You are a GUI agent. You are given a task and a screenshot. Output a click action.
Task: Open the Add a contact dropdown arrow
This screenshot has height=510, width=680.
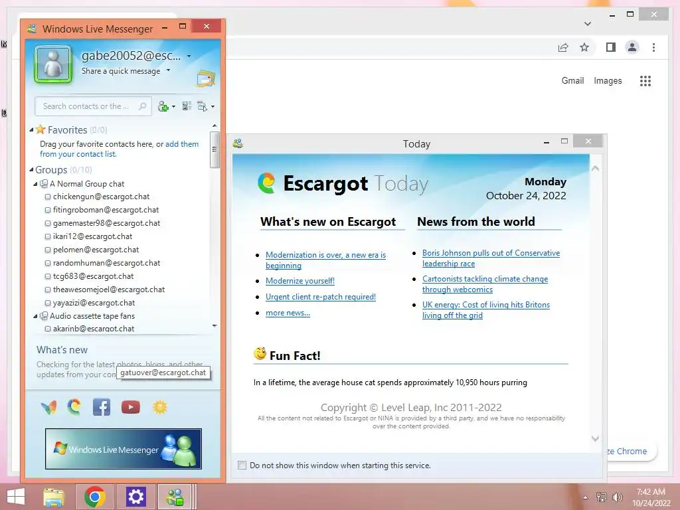pyautogui.click(x=173, y=107)
